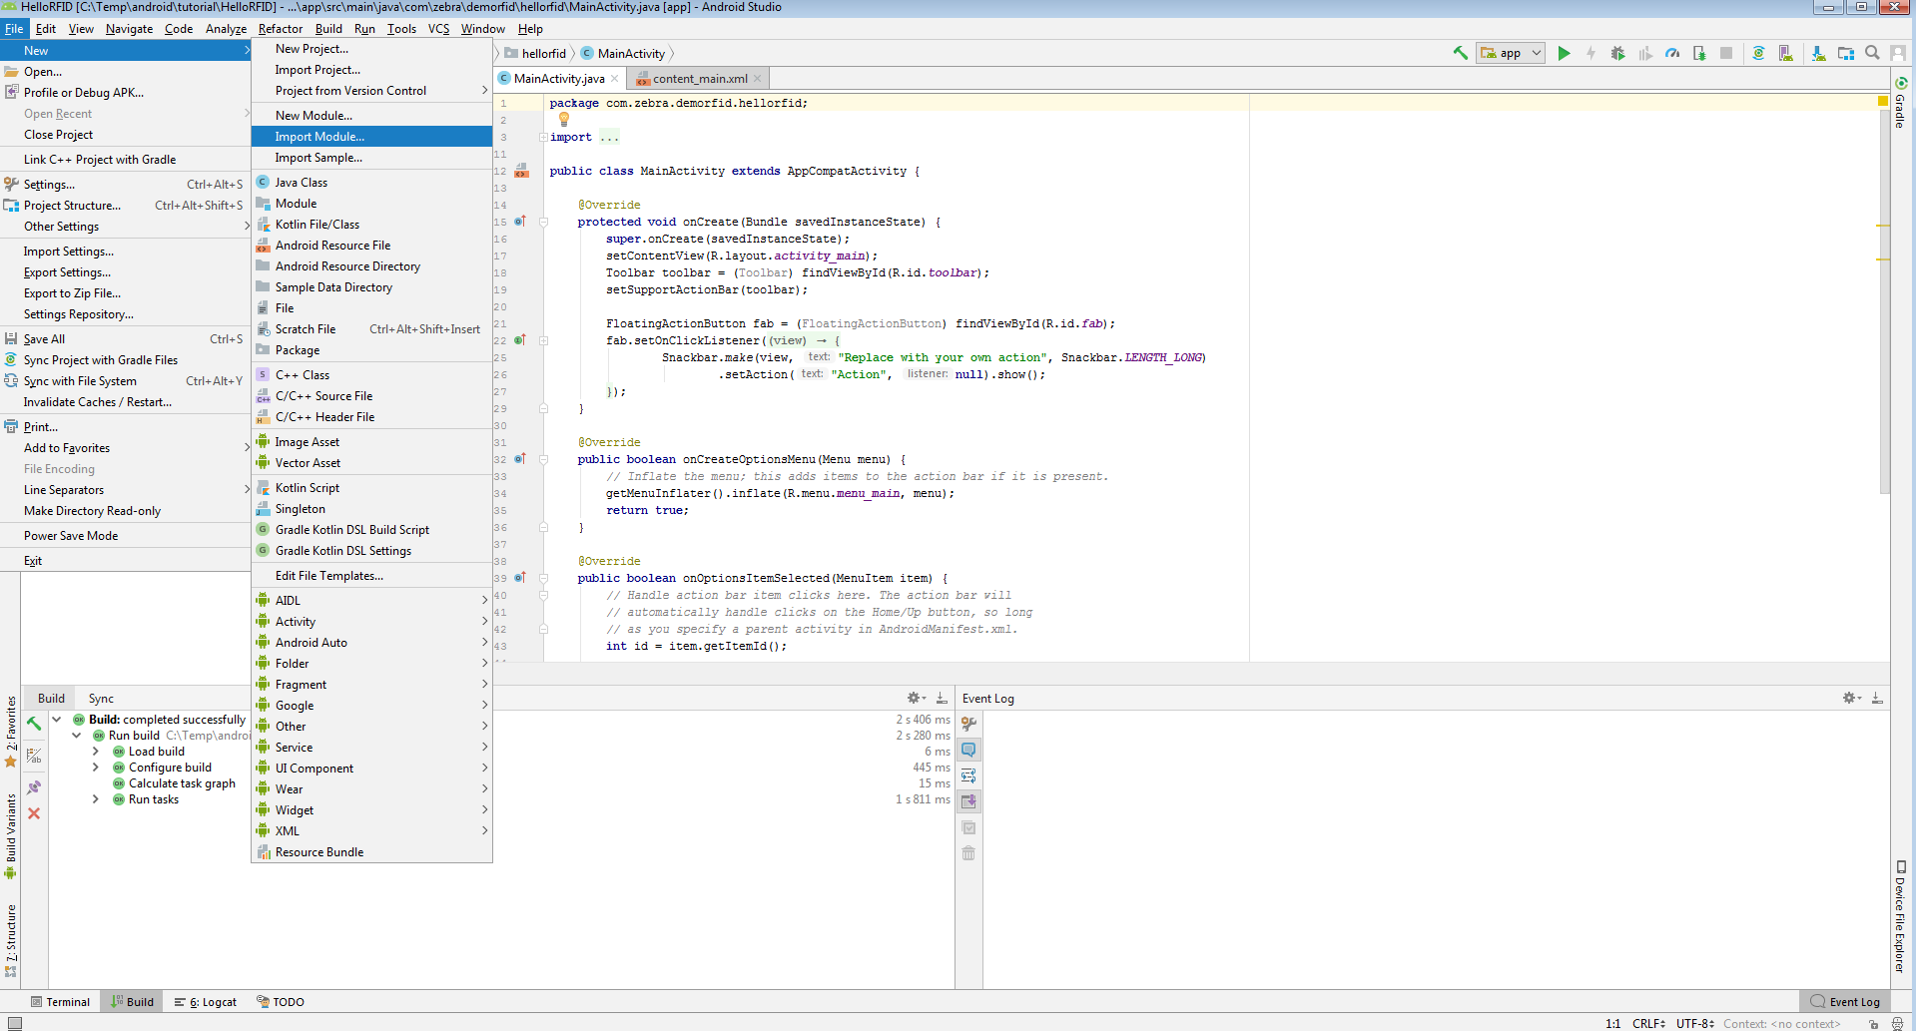The width and height of the screenshot is (1916, 1031).
Task: Toggle Event Log balloon notifications icon
Action: click(968, 750)
